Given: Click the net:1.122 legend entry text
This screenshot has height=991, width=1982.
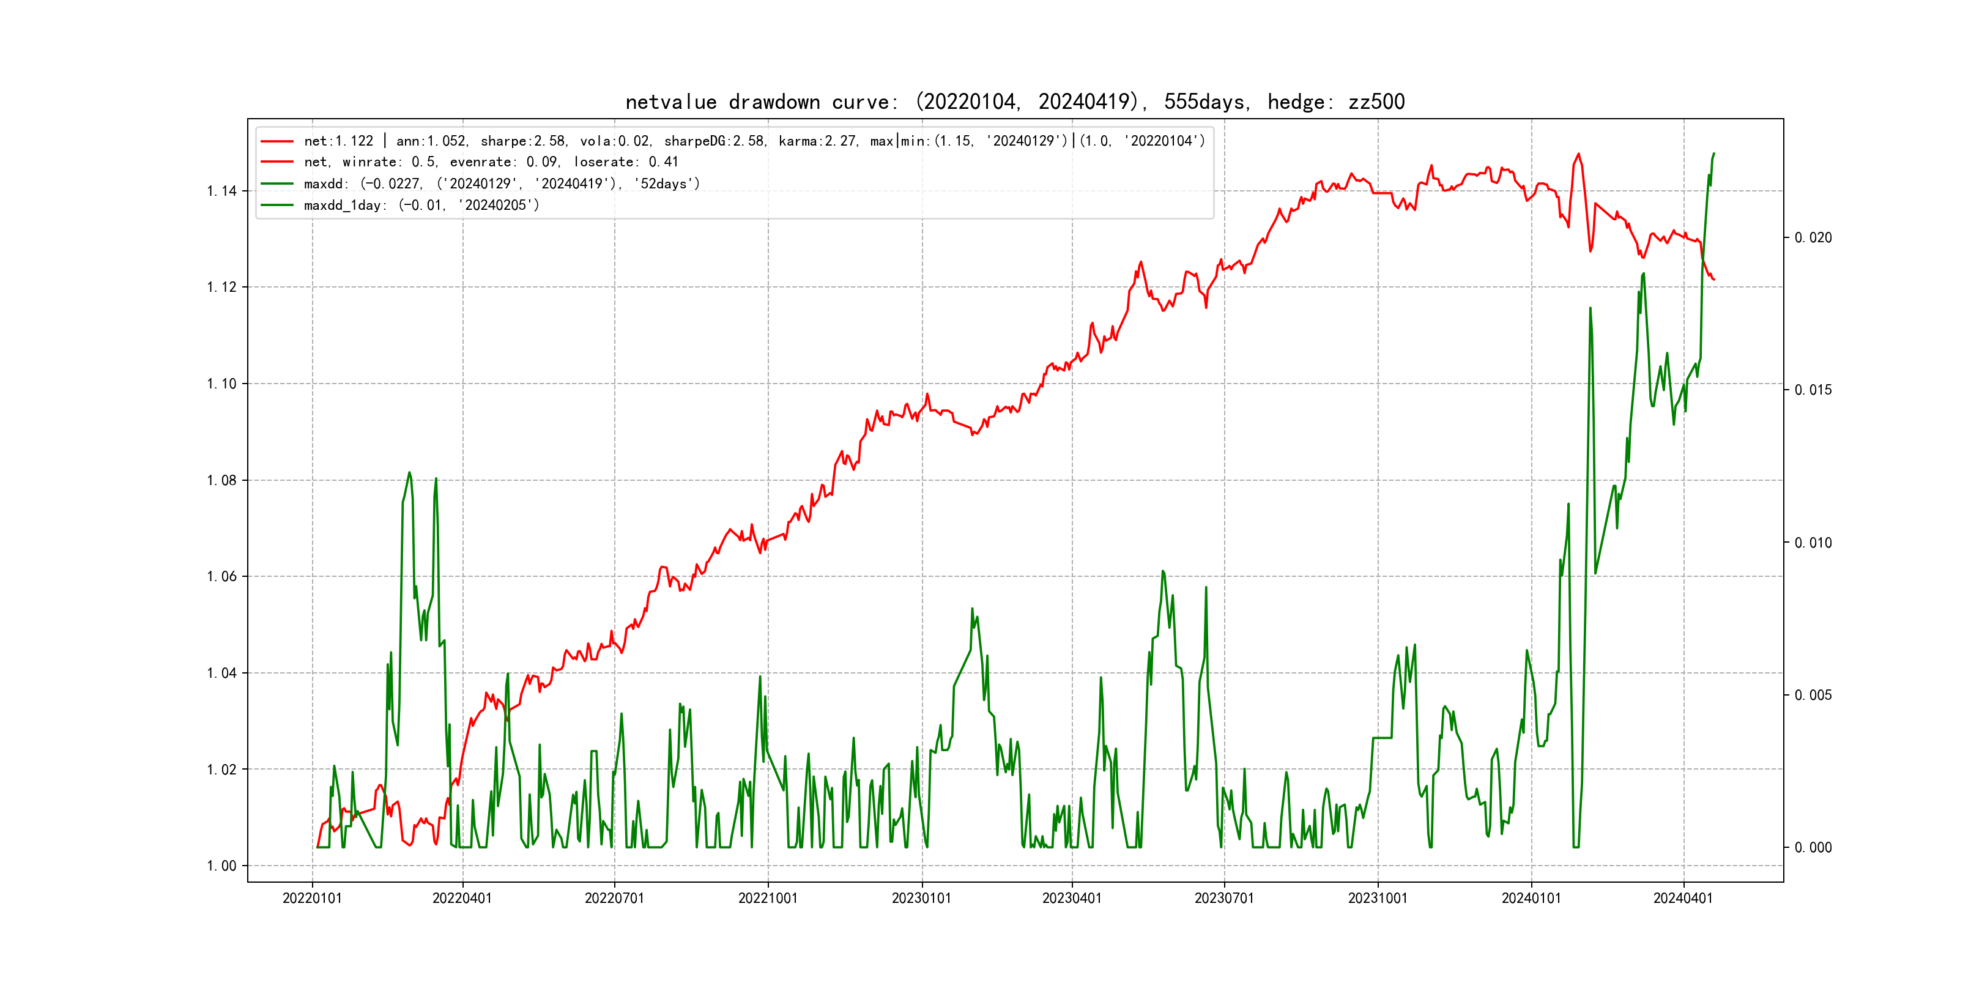Looking at the screenshot, I should [x=754, y=141].
